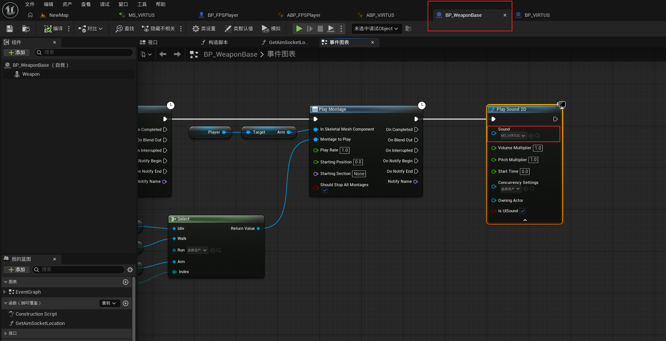Open GetAimSocketLocation function
The height and width of the screenshot is (341, 666).
point(40,323)
